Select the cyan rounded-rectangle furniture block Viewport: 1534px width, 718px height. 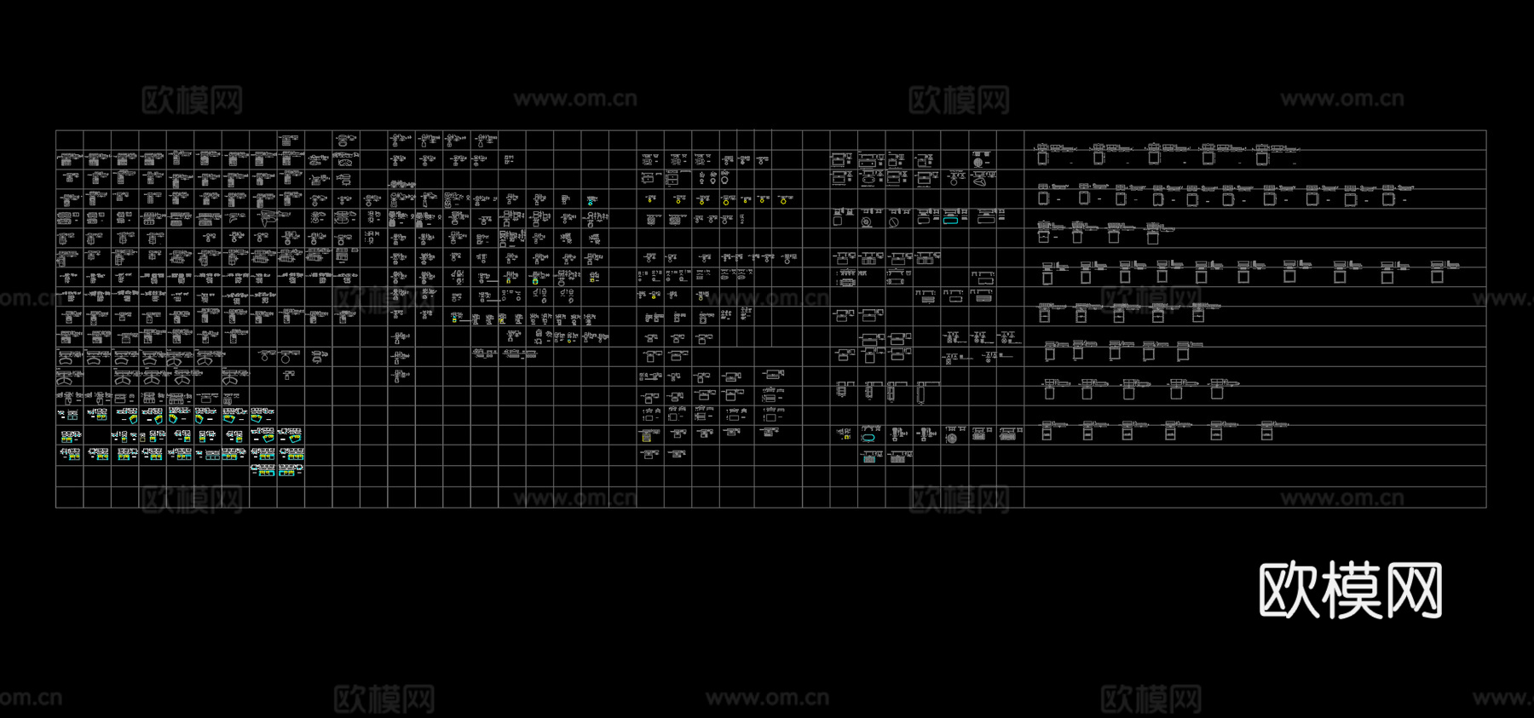tap(950, 221)
